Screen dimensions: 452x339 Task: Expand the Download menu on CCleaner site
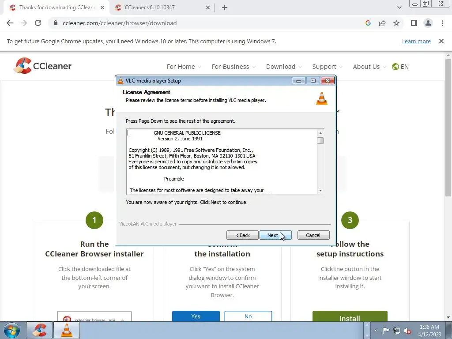tap(284, 67)
